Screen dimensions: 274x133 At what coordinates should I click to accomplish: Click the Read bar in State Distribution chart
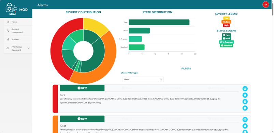click(x=139, y=31)
